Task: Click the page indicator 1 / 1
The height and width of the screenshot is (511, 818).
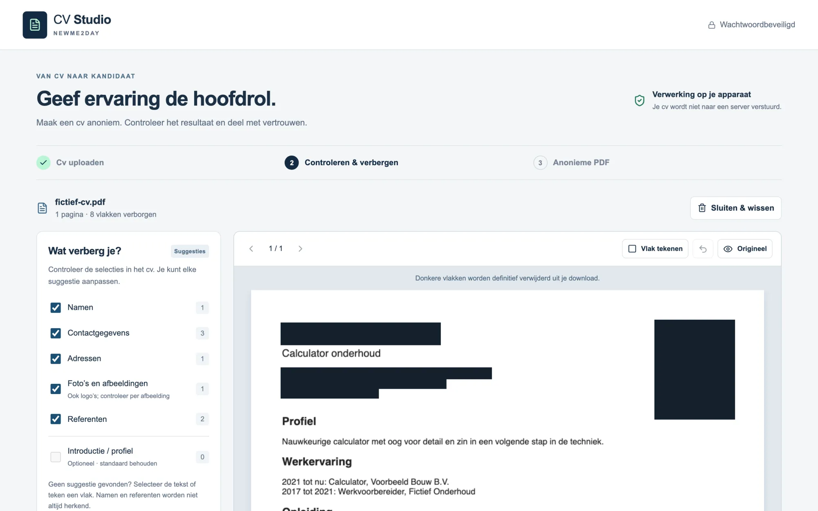Action: pyautogui.click(x=276, y=249)
